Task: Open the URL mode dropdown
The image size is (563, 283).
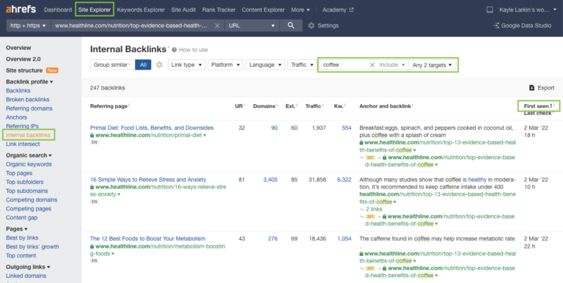Action: (x=251, y=26)
